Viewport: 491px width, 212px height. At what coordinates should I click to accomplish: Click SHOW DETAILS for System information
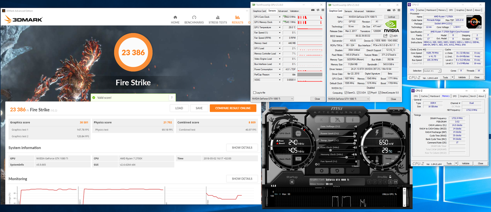coord(242,147)
